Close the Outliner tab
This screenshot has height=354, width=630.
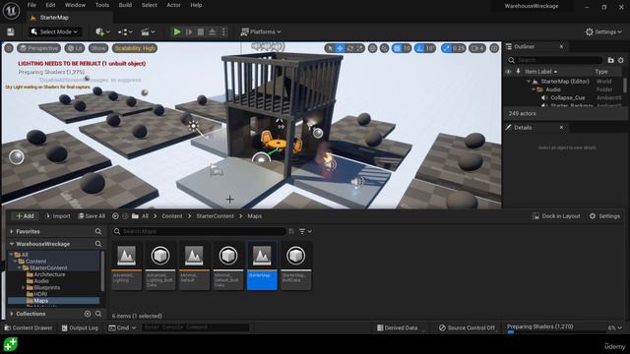pyautogui.click(x=561, y=46)
